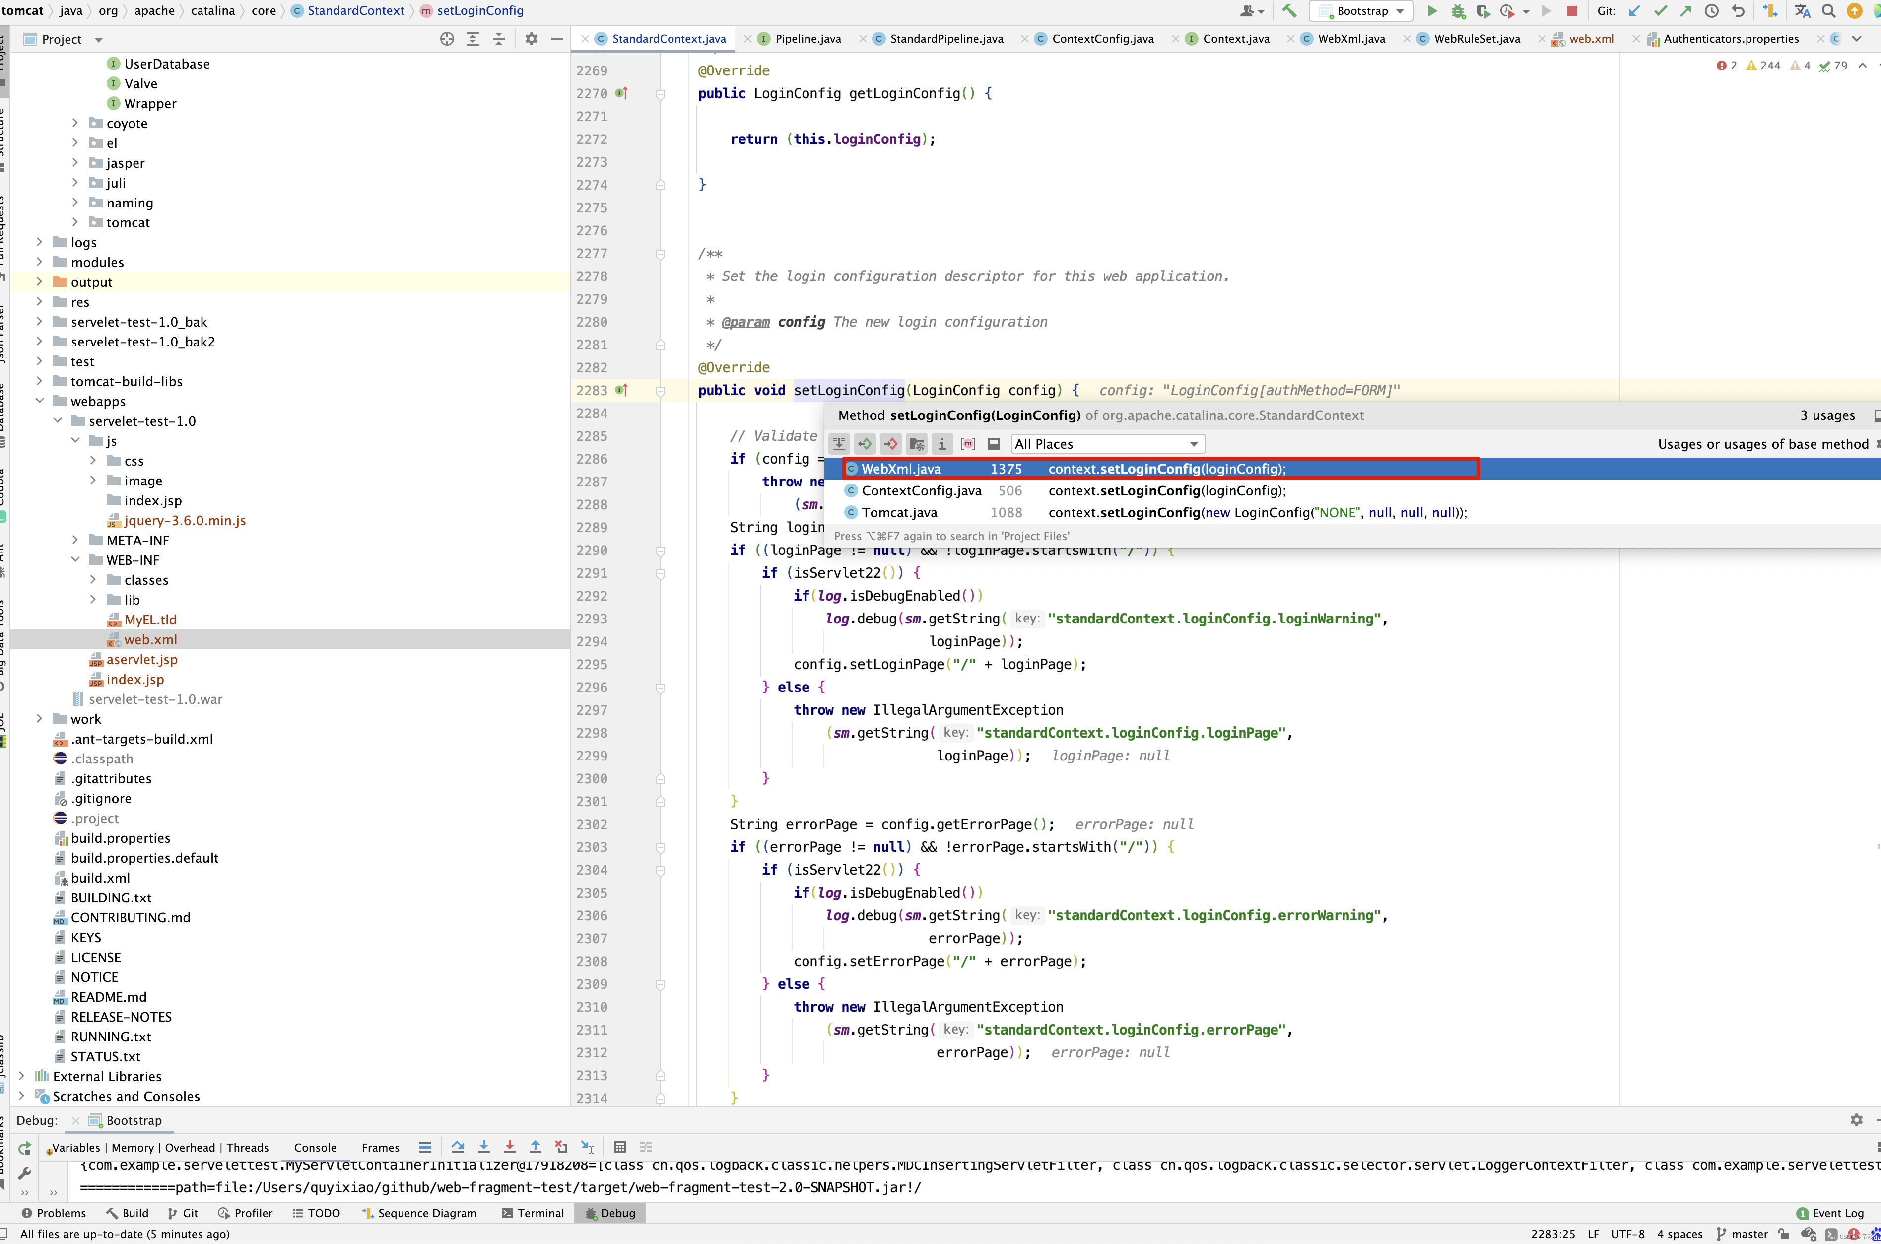Commit changes with Git checkmark
The image size is (1881, 1244).
click(1661, 11)
